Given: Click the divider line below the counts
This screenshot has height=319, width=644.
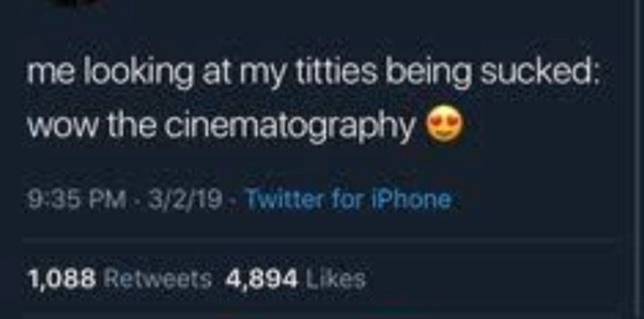Looking at the screenshot, I should [319, 316].
